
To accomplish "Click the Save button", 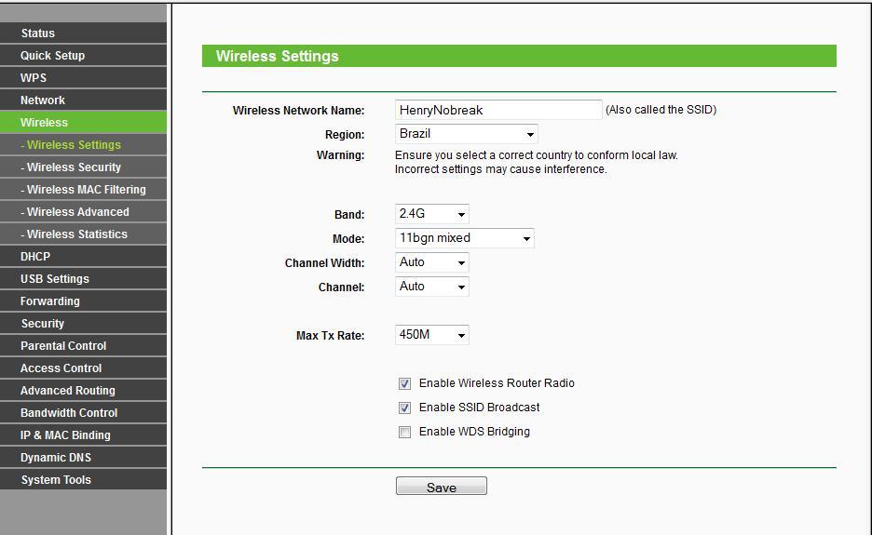I will coord(441,486).
